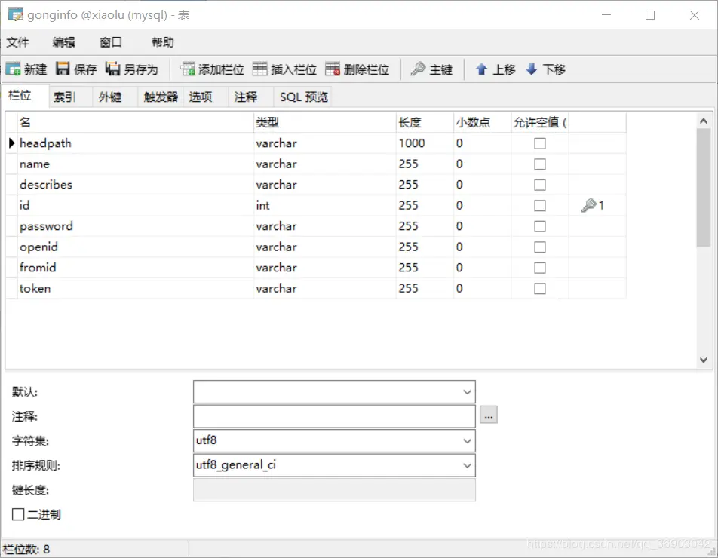The image size is (718, 558).
Task: Open the 默认 (Default) value dropdown
Action: click(467, 391)
